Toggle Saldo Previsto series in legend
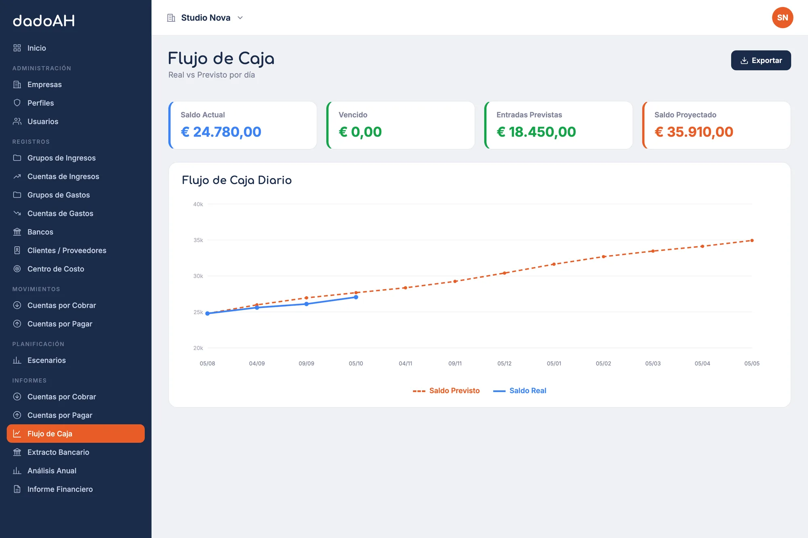This screenshot has width=808, height=538. (446, 391)
